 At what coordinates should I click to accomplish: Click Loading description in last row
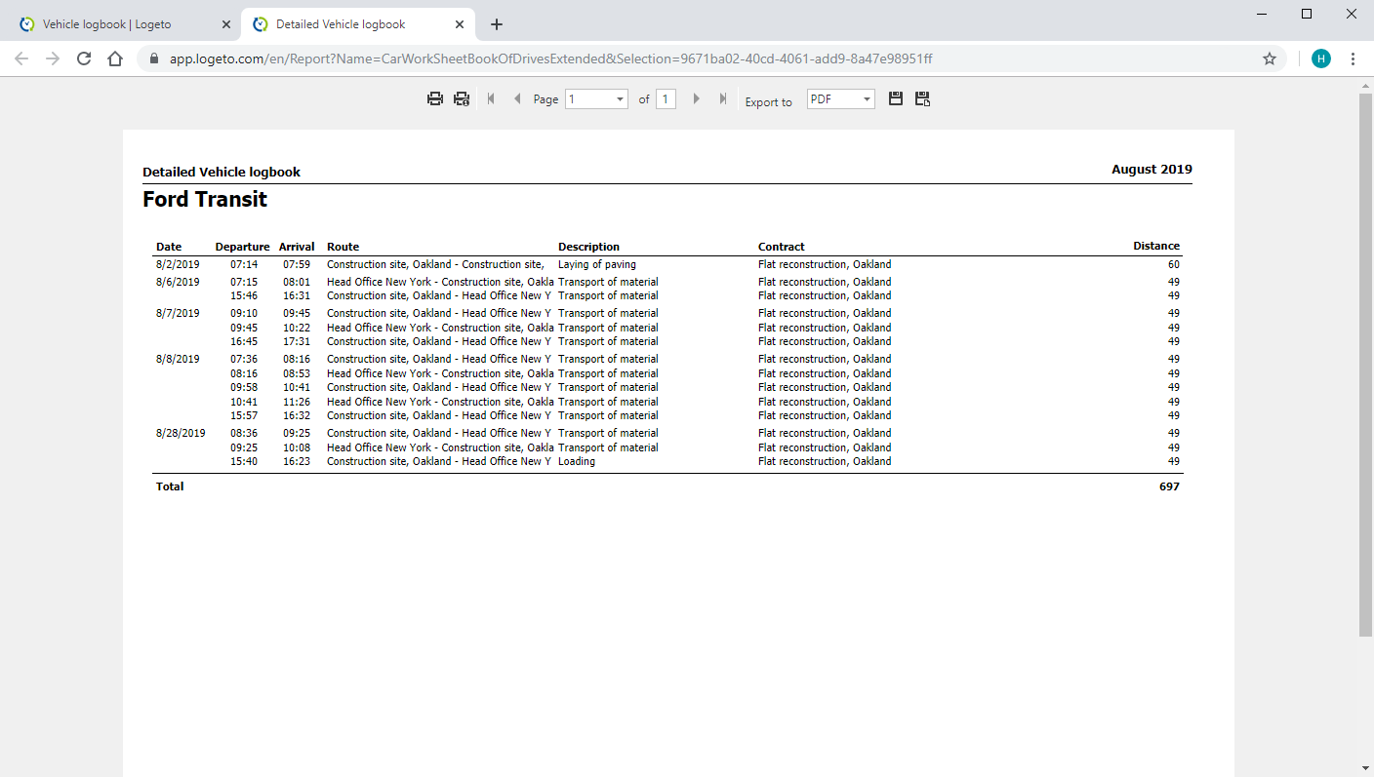[x=577, y=461]
